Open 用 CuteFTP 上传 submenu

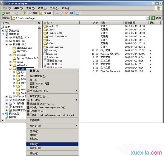[52, 91]
